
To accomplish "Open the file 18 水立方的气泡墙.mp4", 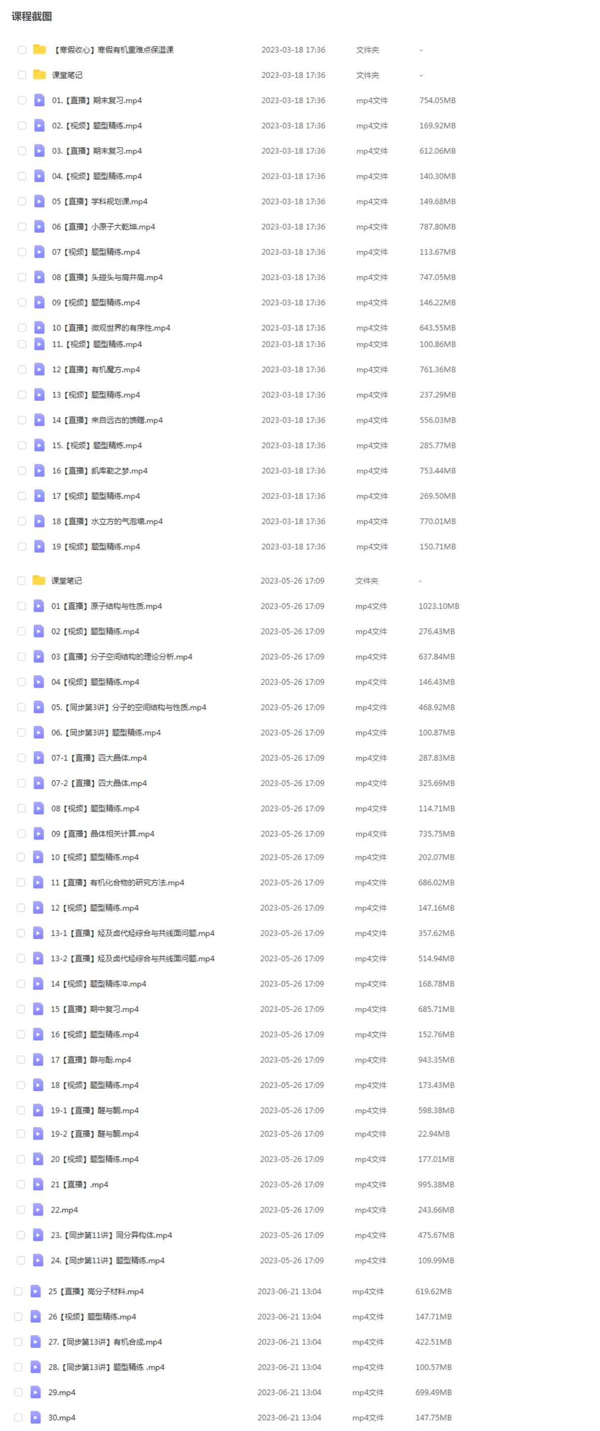I will 107,521.
